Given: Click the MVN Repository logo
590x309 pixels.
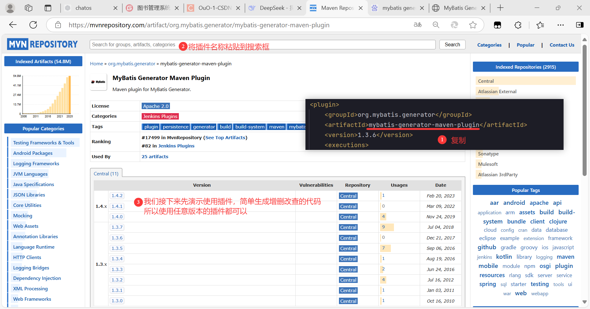Looking at the screenshot, I should point(42,44).
